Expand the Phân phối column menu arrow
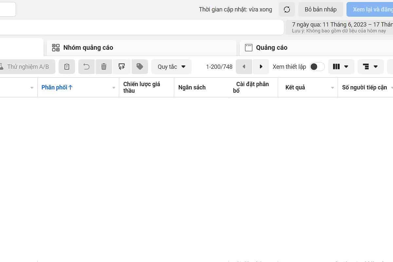Image resolution: width=393 pixels, height=262 pixels. tap(114, 88)
